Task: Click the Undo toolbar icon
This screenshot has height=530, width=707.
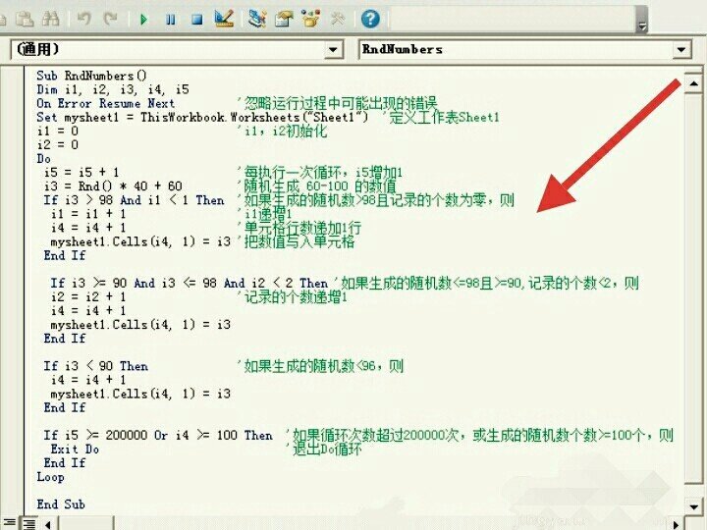Action: point(83,18)
